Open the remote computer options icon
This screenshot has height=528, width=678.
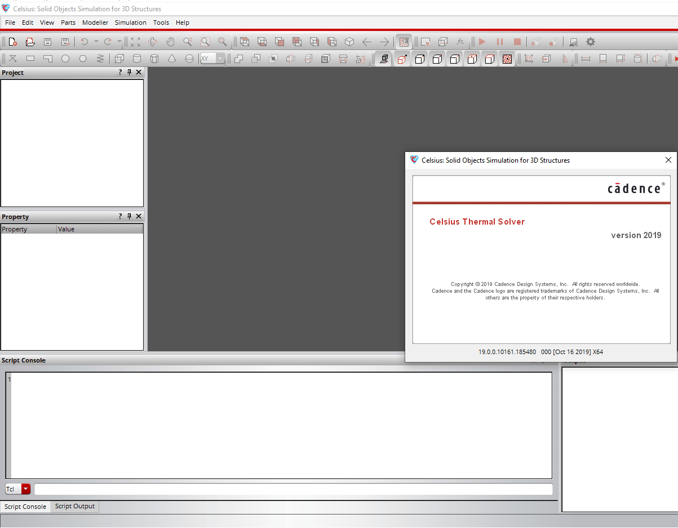pyautogui.click(x=573, y=42)
